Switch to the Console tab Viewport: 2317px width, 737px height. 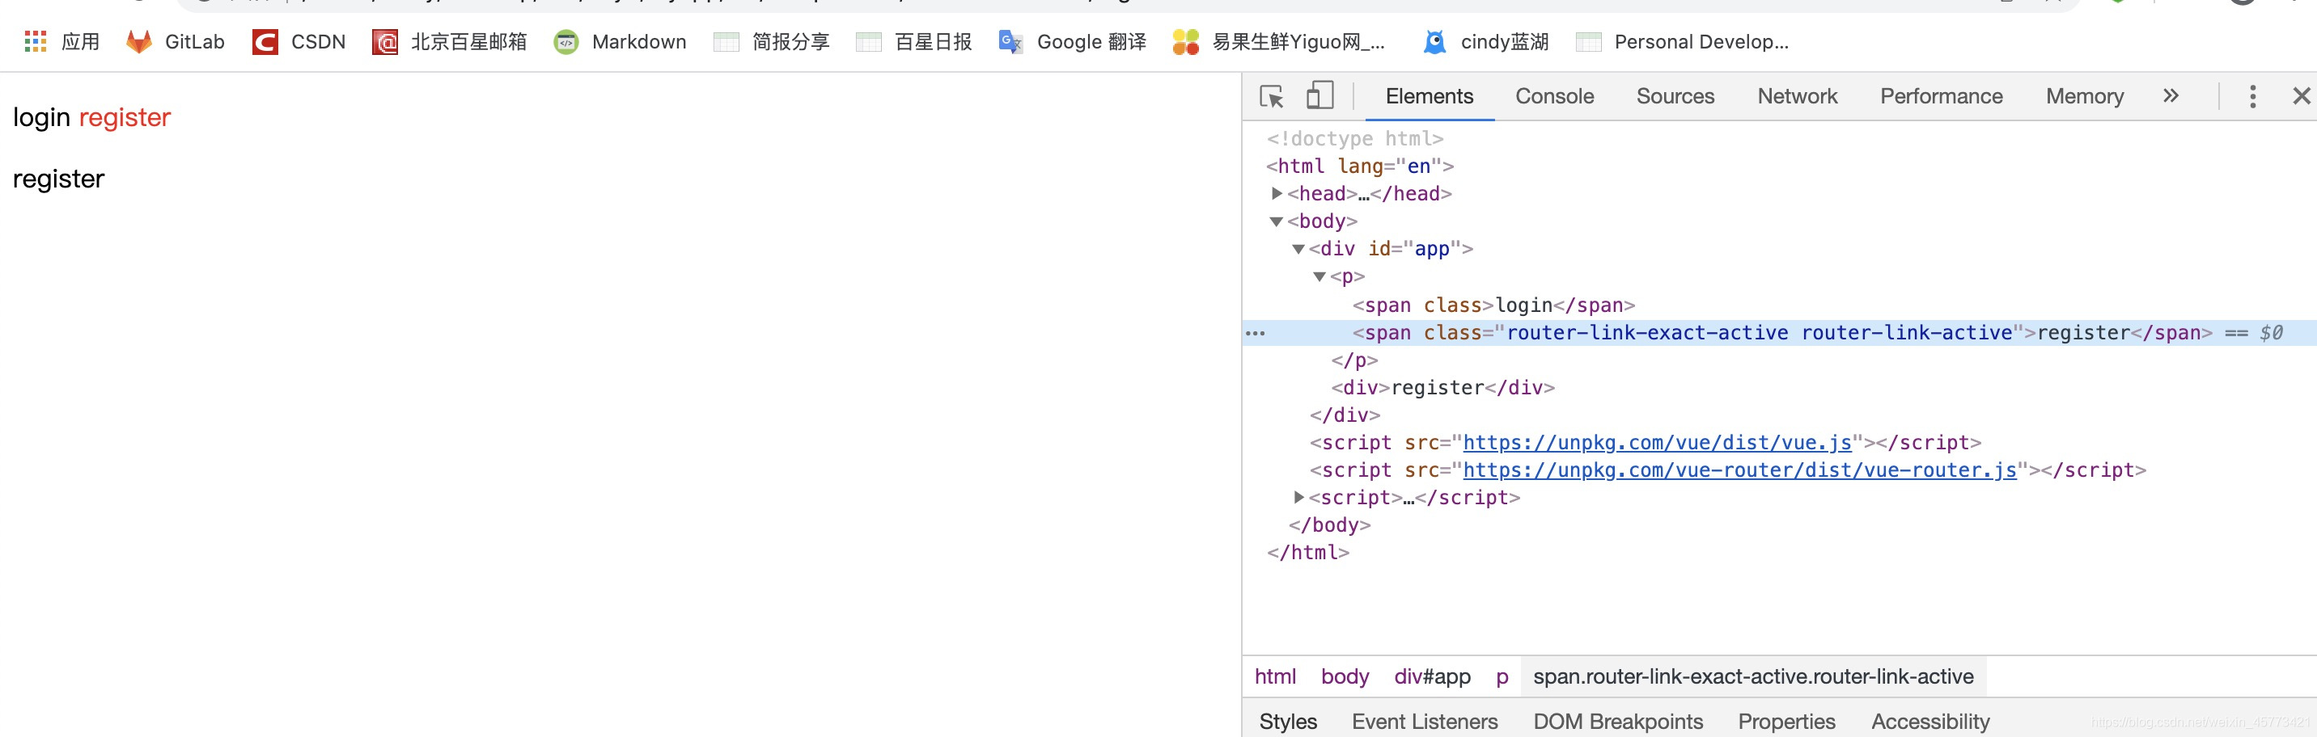[x=1554, y=96]
